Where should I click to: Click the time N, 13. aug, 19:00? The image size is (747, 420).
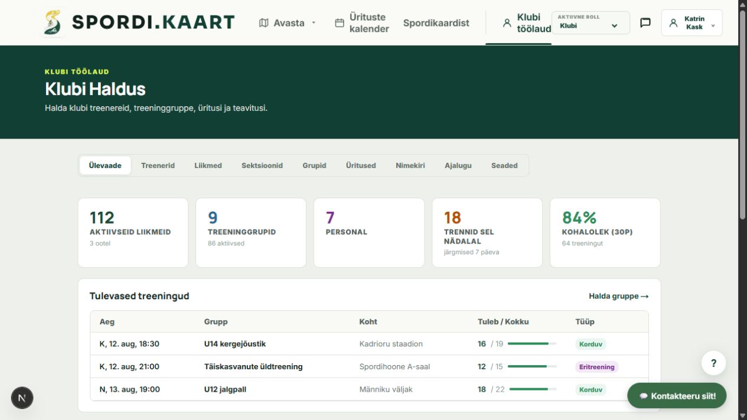tap(129, 389)
